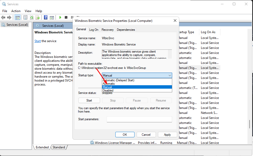Toggle Show/Hide Console Tree toolbar icon

coord(17,17)
